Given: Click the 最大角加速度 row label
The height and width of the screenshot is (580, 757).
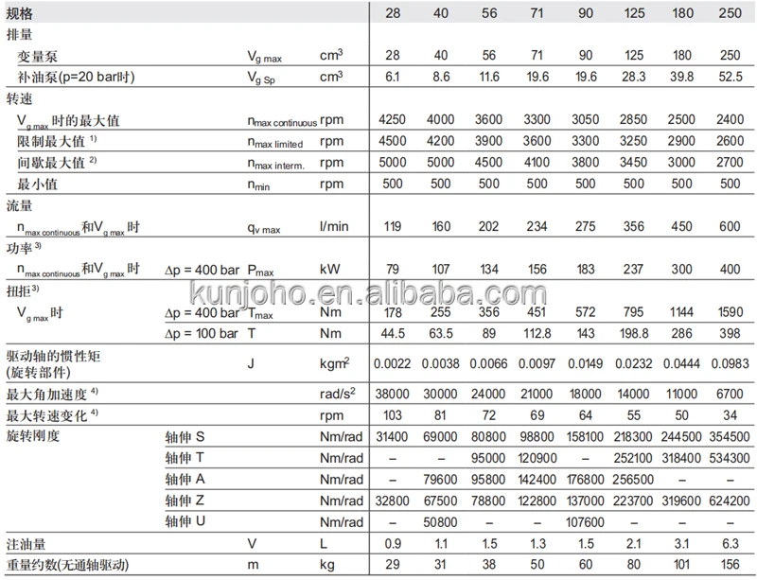Looking at the screenshot, I should (x=46, y=395).
